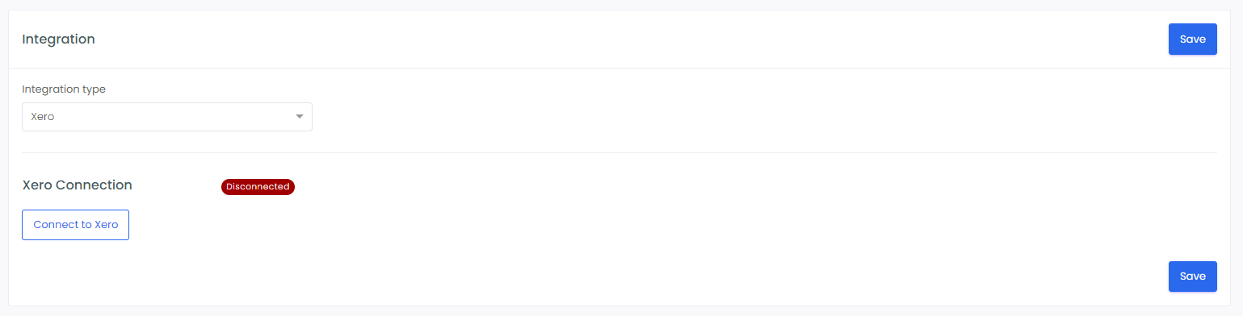Check the Disconnected connection status pill
The width and height of the screenshot is (1243, 316).
coord(258,186)
